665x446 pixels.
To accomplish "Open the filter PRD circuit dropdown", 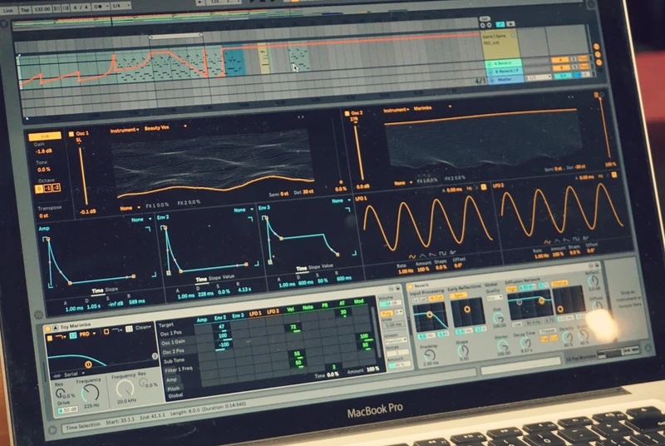I will point(87,334).
